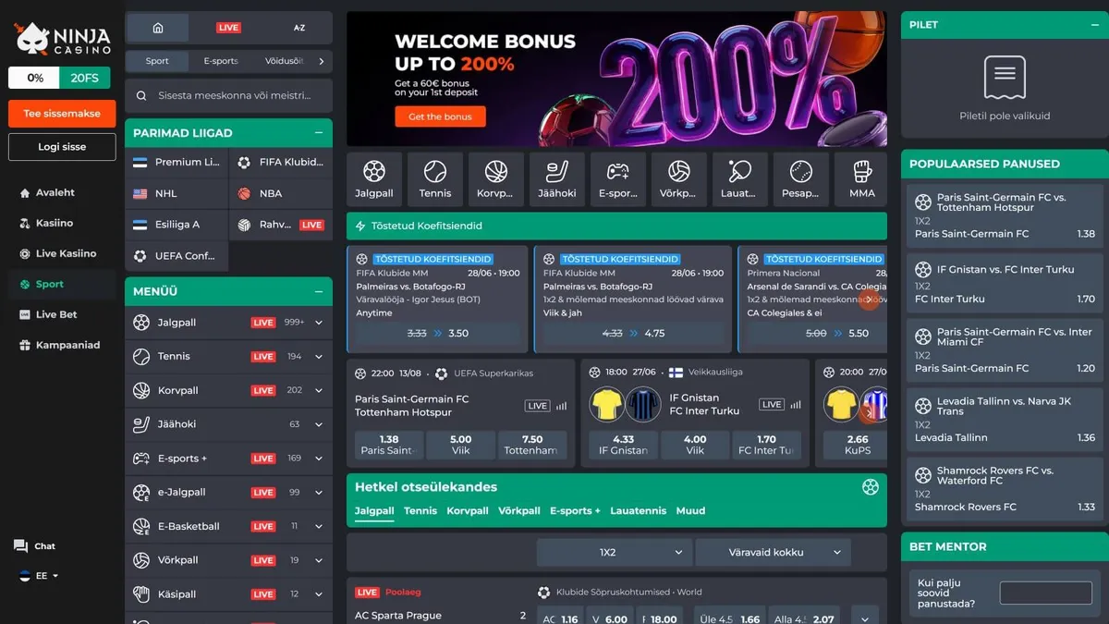Screen dimensions: 1109x624
Task: Open Chat from the sidebar
Action: point(35,546)
